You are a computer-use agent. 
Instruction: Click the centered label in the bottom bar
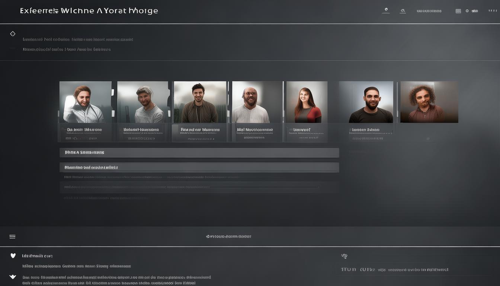[228, 236]
